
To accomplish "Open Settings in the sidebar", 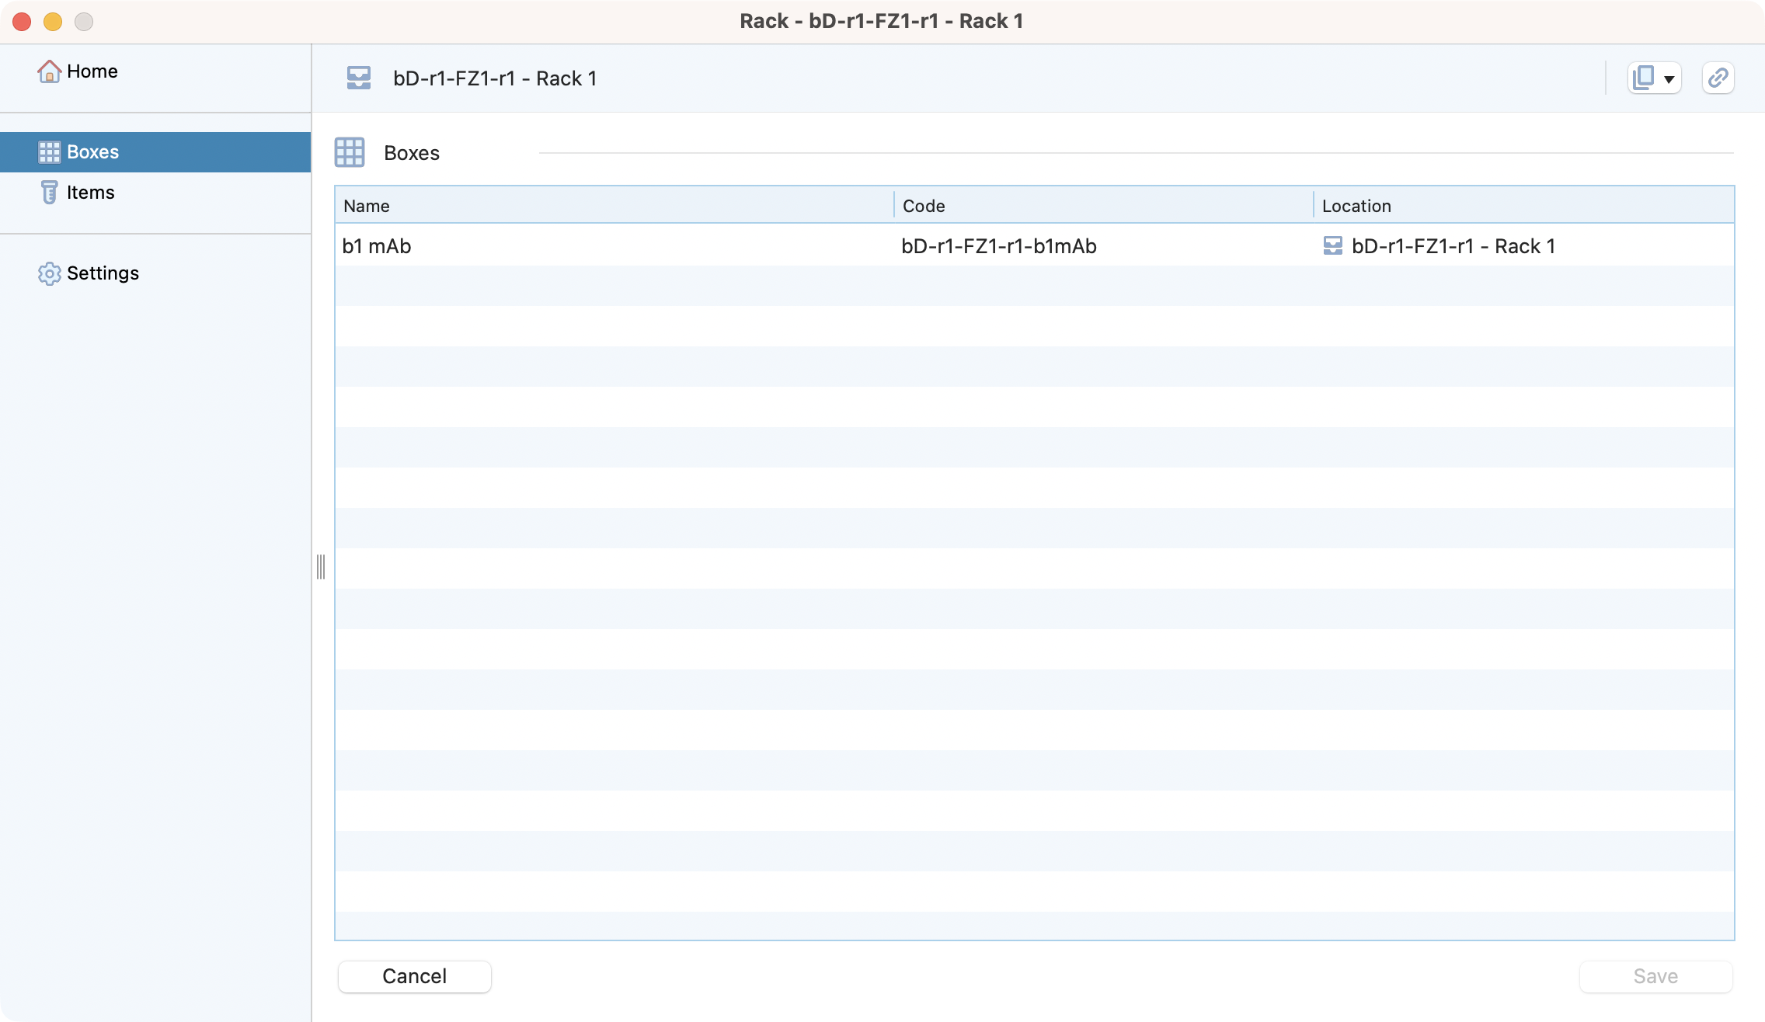I will pos(103,273).
